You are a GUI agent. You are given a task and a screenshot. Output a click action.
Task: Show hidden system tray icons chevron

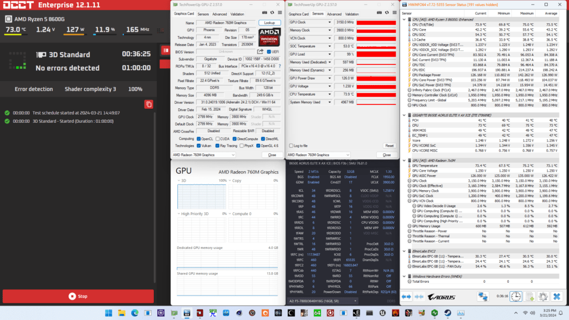(516, 313)
